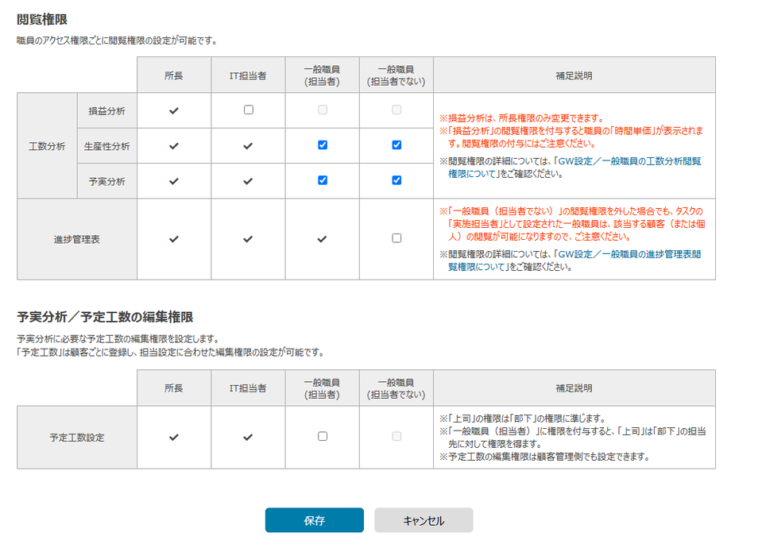
Task: Click 所長 checkmark in 損益分析 row
Action: pos(174,110)
